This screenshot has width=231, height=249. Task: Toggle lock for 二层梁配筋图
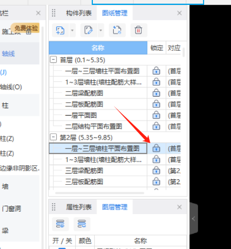156,93
